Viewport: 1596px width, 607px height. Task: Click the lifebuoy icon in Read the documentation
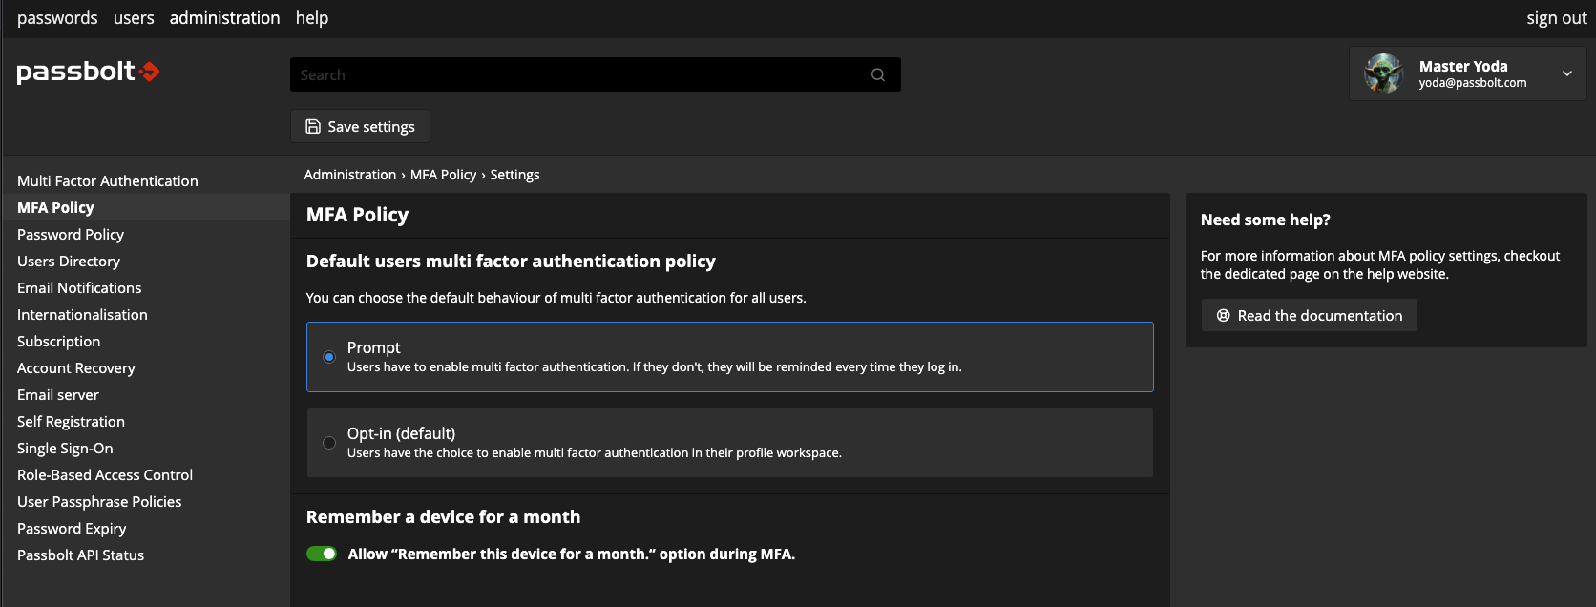click(x=1223, y=315)
